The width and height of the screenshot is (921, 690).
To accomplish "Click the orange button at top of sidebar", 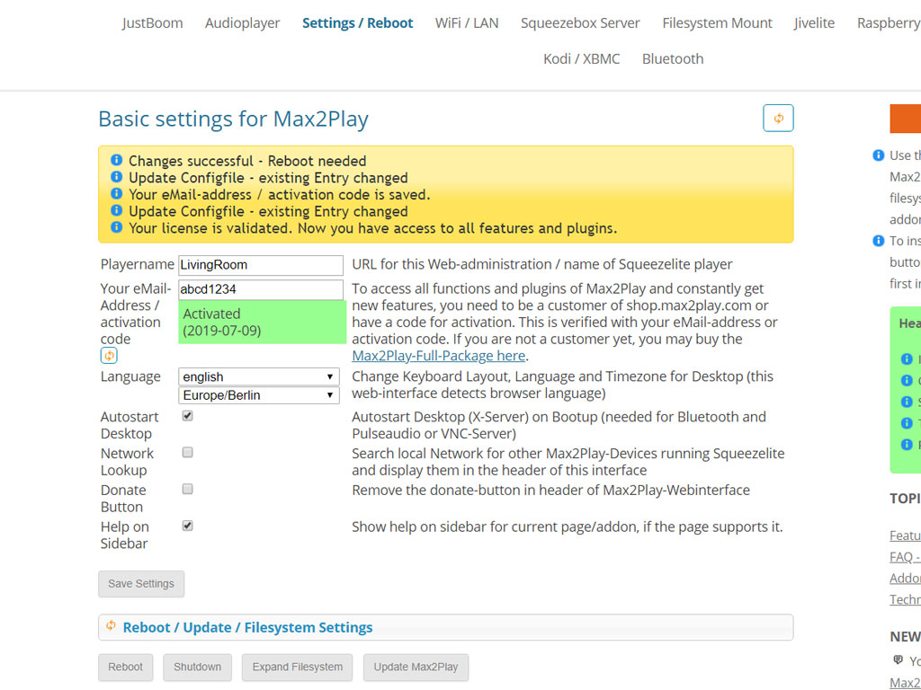I will (x=906, y=119).
